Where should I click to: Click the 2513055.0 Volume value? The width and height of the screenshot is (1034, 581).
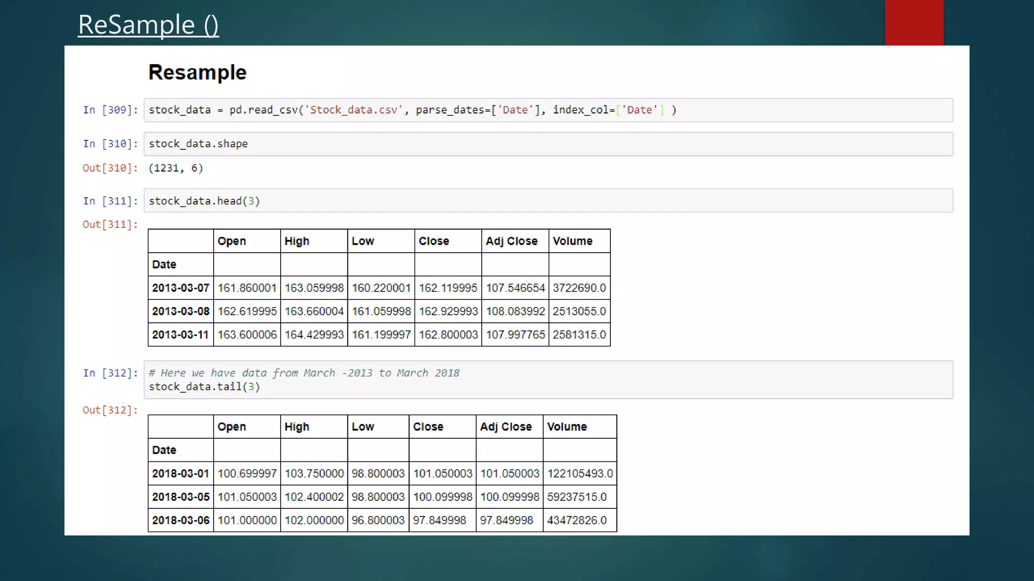pos(579,311)
